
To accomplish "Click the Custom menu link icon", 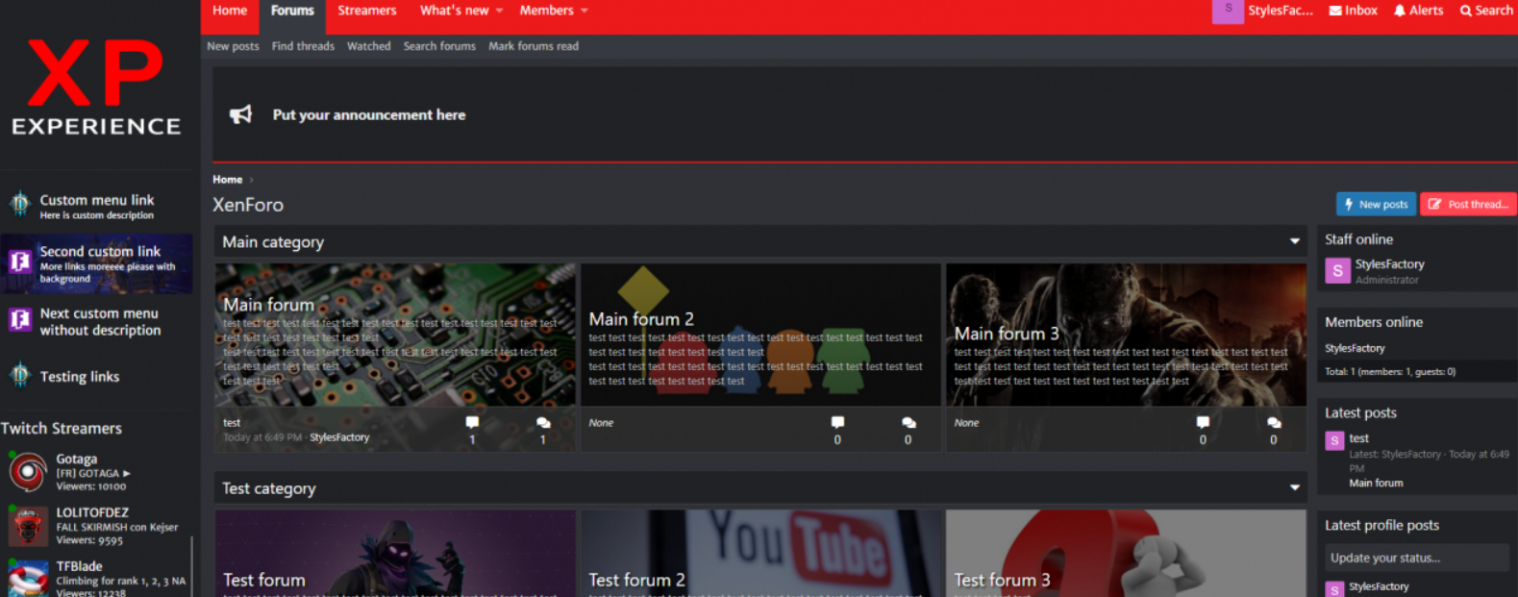I will (20, 204).
